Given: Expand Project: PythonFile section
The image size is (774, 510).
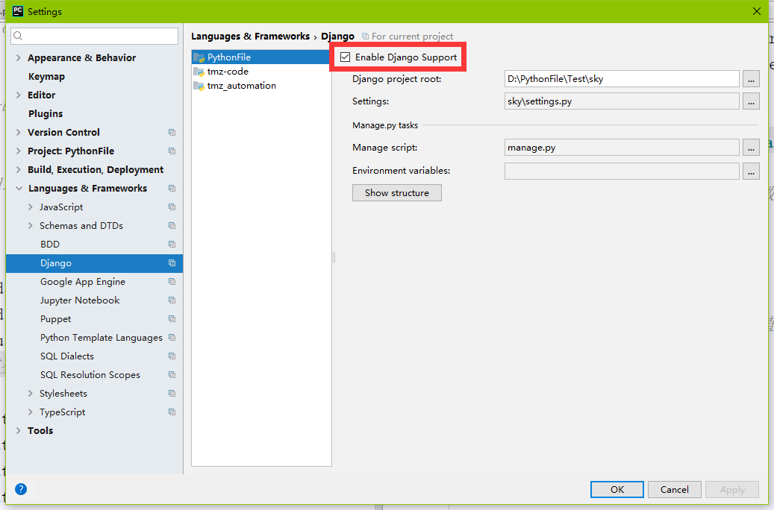Looking at the screenshot, I should point(18,151).
